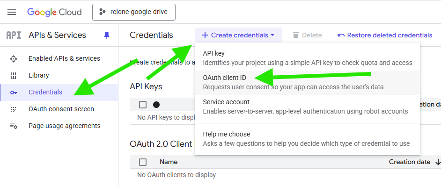Screen dimensions: 441x186
Task: Click the Library icon in sidebar
Action: click(14, 75)
